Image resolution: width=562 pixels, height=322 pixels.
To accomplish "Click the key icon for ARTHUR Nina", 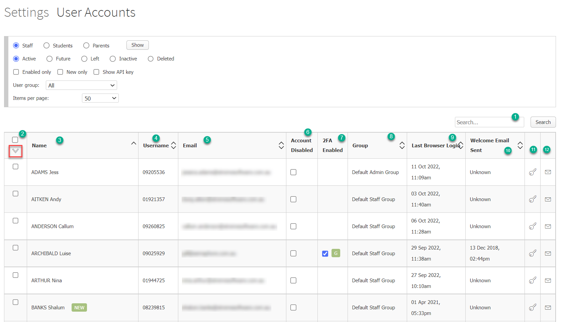I will click(533, 280).
